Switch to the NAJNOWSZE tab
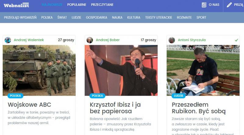This screenshot has height=135, width=244. (52, 5)
